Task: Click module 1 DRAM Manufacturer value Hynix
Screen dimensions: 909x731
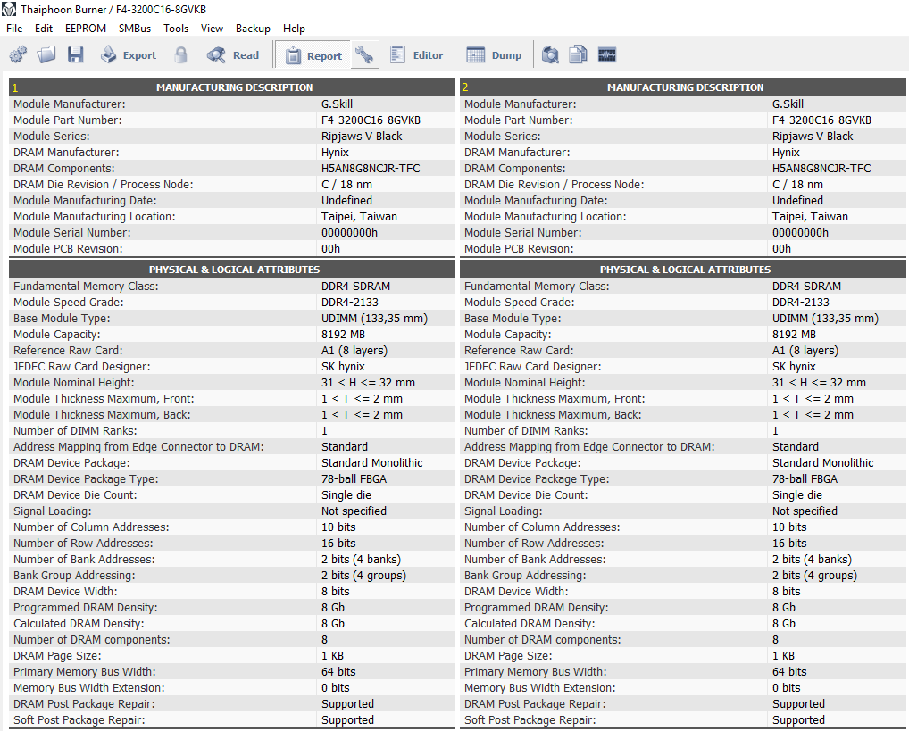Action: click(335, 153)
